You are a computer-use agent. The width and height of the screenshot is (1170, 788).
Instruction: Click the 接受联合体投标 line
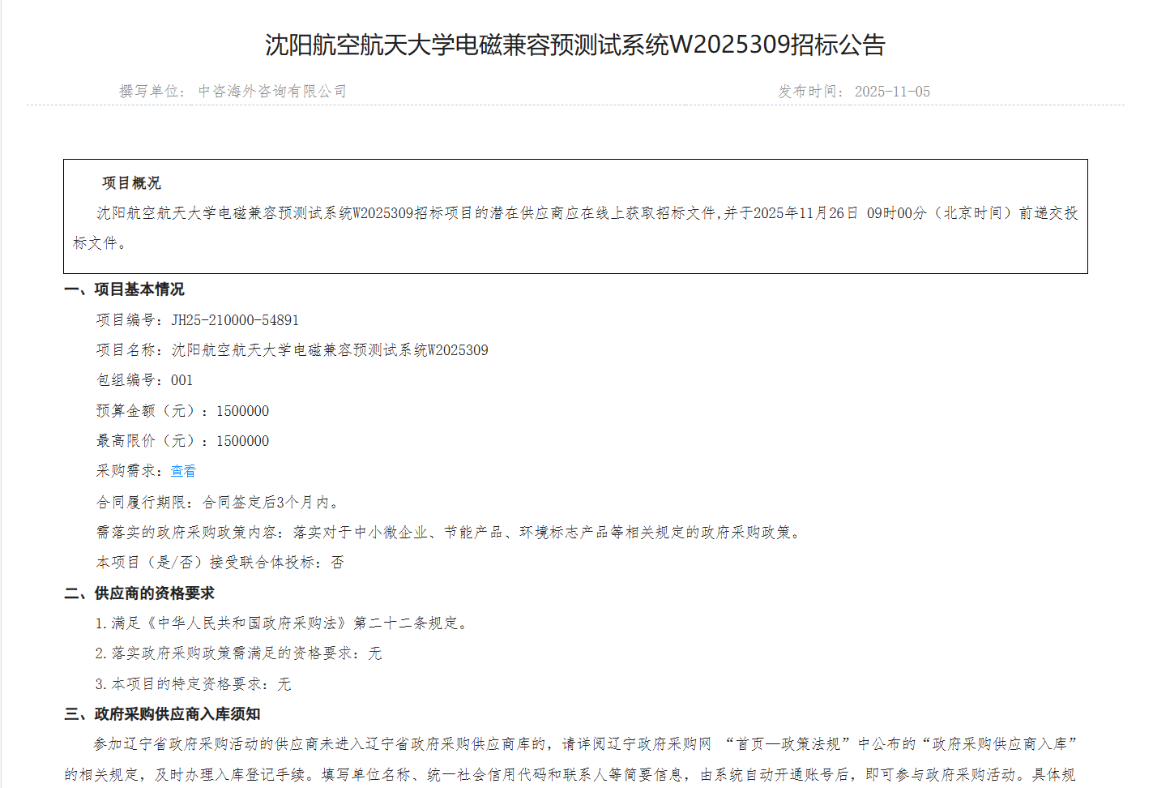pos(220,563)
